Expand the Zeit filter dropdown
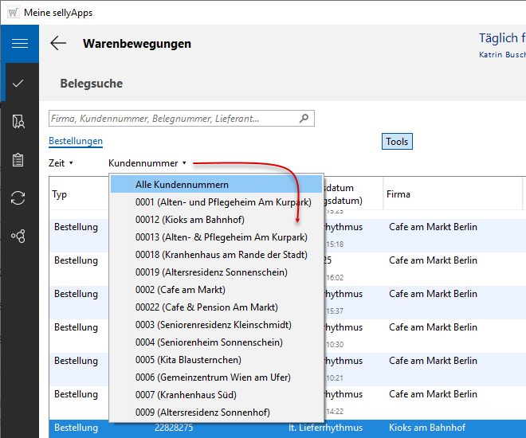Screen dimensions: 526x438 coord(61,163)
